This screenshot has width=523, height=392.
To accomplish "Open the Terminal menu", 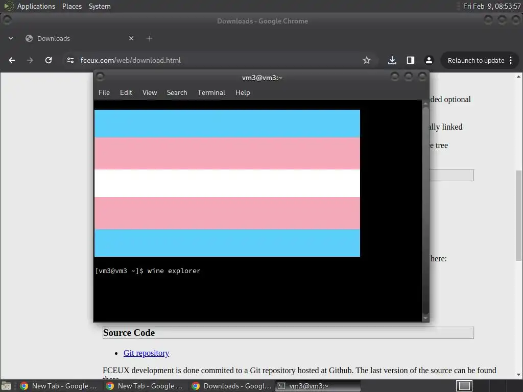I will 211,93.
